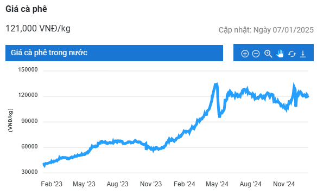Click the chart line near Aug '23
Image resolution: width=317 pixels, height=195 pixels.
117,141
